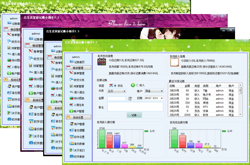Open 统计图表 icon in the front green window
The height and width of the screenshot is (165, 250).
click(71, 98)
